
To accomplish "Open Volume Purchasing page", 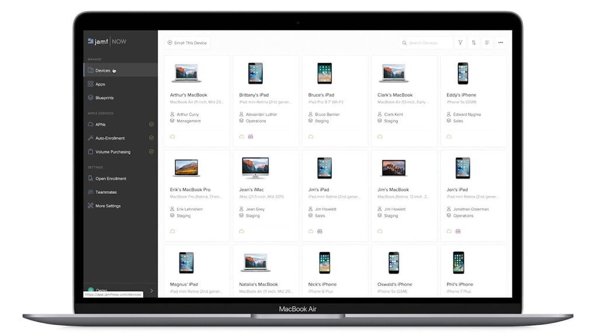I will click(x=120, y=152).
